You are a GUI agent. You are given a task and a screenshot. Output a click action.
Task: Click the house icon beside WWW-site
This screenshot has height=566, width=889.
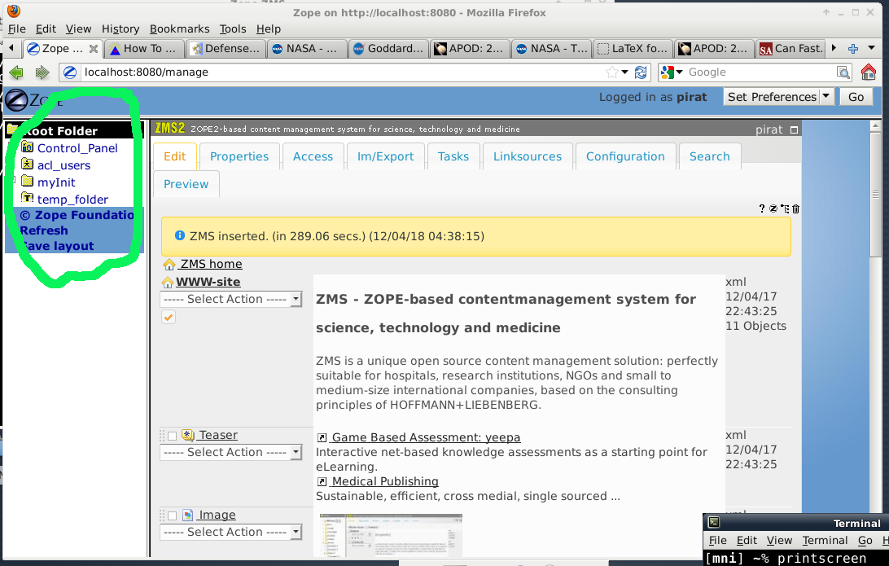click(167, 281)
